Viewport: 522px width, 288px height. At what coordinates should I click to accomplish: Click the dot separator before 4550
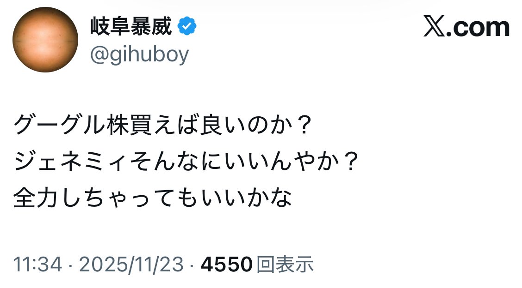(192, 265)
